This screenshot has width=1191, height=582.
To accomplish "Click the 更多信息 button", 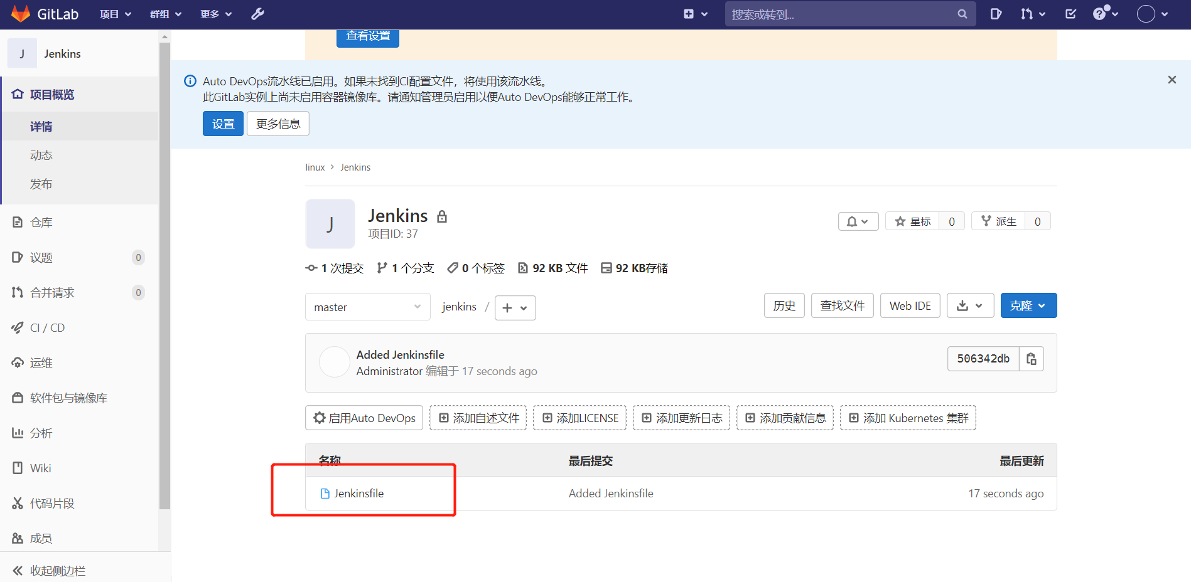I will [278, 124].
